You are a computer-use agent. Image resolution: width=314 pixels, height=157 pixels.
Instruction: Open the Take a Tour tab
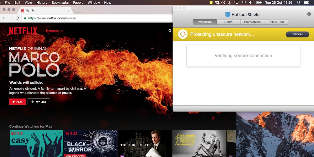click(x=276, y=22)
